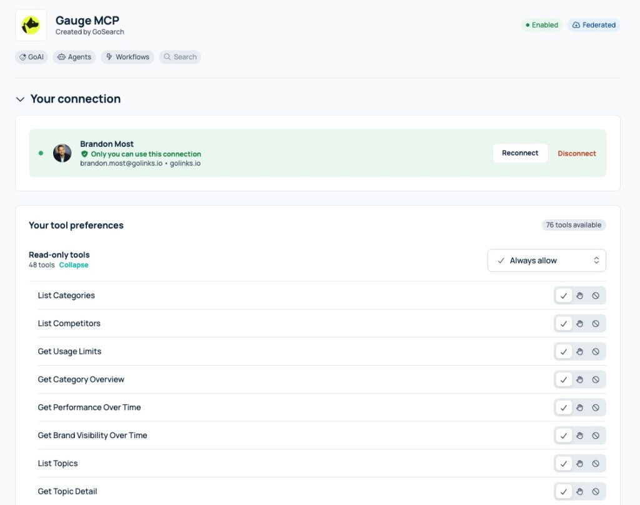Click the green shield icon by connection note
This screenshot has height=505, width=640.
(84, 154)
